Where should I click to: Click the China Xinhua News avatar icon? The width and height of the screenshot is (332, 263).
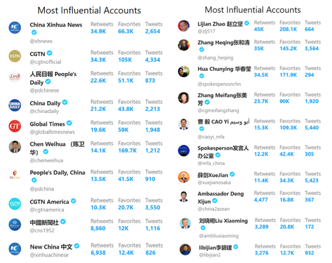tap(15, 28)
